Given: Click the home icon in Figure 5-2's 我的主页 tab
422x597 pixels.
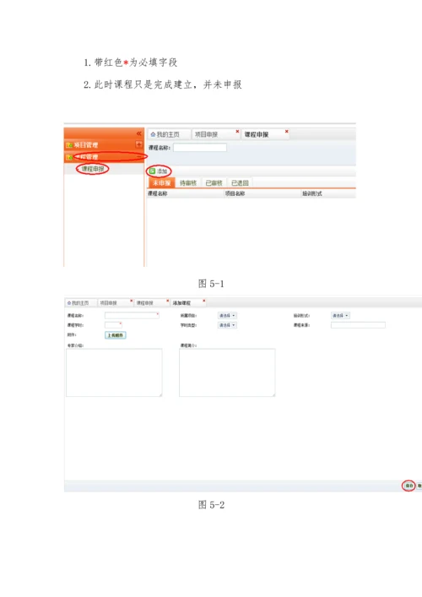Looking at the screenshot, I should (69, 302).
